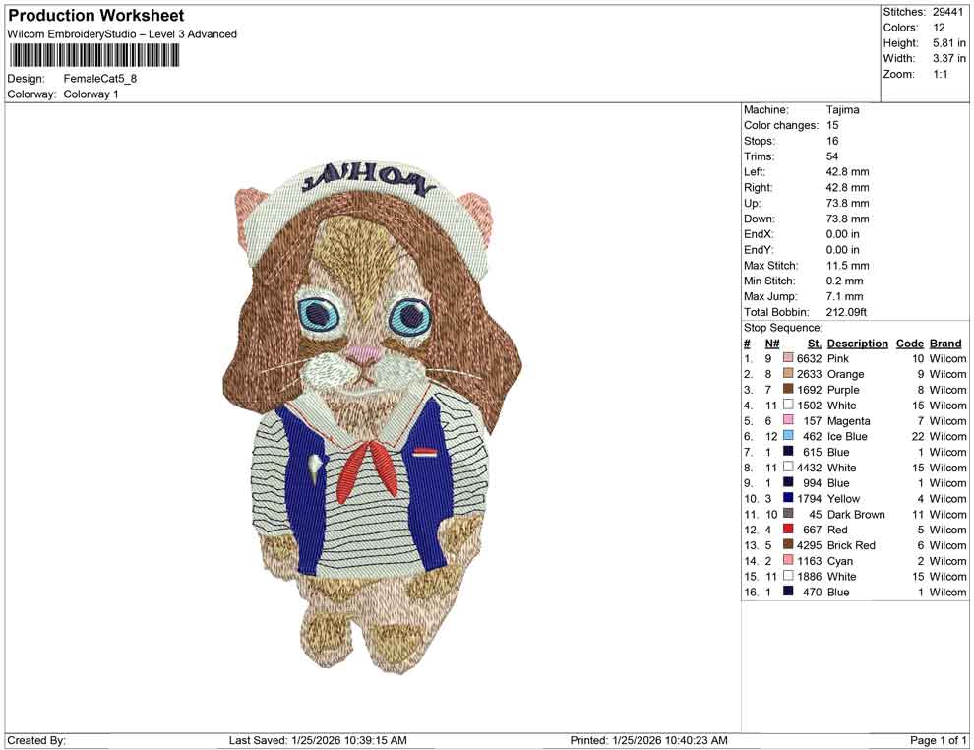
Task: Click the Production Worksheet title
Action: pyautogui.click(x=95, y=15)
